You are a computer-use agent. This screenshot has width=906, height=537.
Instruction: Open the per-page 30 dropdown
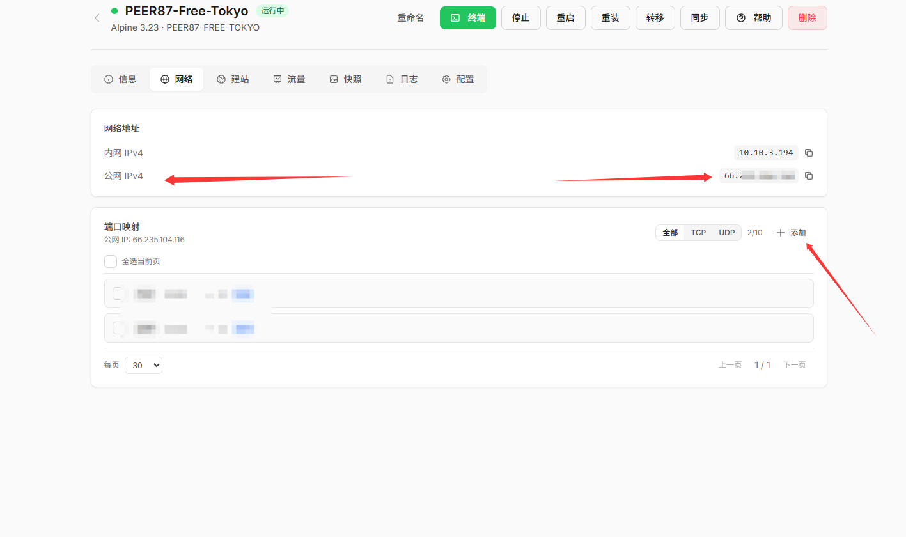tap(143, 365)
